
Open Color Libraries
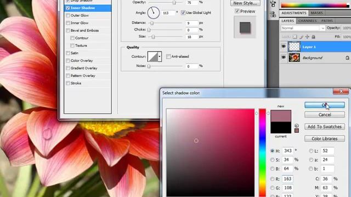tap(325, 138)
